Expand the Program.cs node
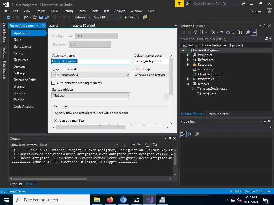274x205 pixels. coord(188,79)
